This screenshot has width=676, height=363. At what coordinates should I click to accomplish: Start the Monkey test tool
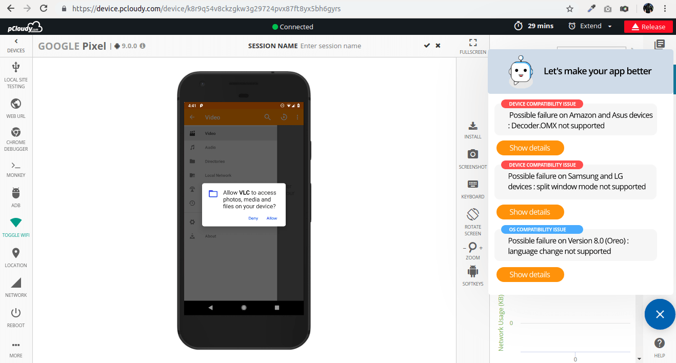point(16,169)
